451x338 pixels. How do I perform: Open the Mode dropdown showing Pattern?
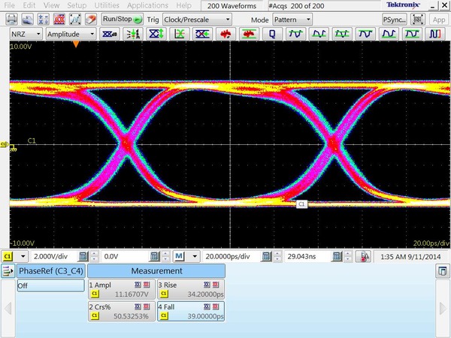click(292, 20)
